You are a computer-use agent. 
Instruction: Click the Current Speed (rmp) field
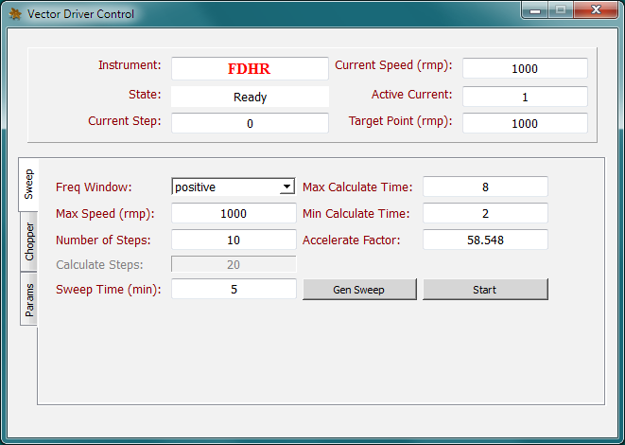pyautogui.click(x=525, y=69)
